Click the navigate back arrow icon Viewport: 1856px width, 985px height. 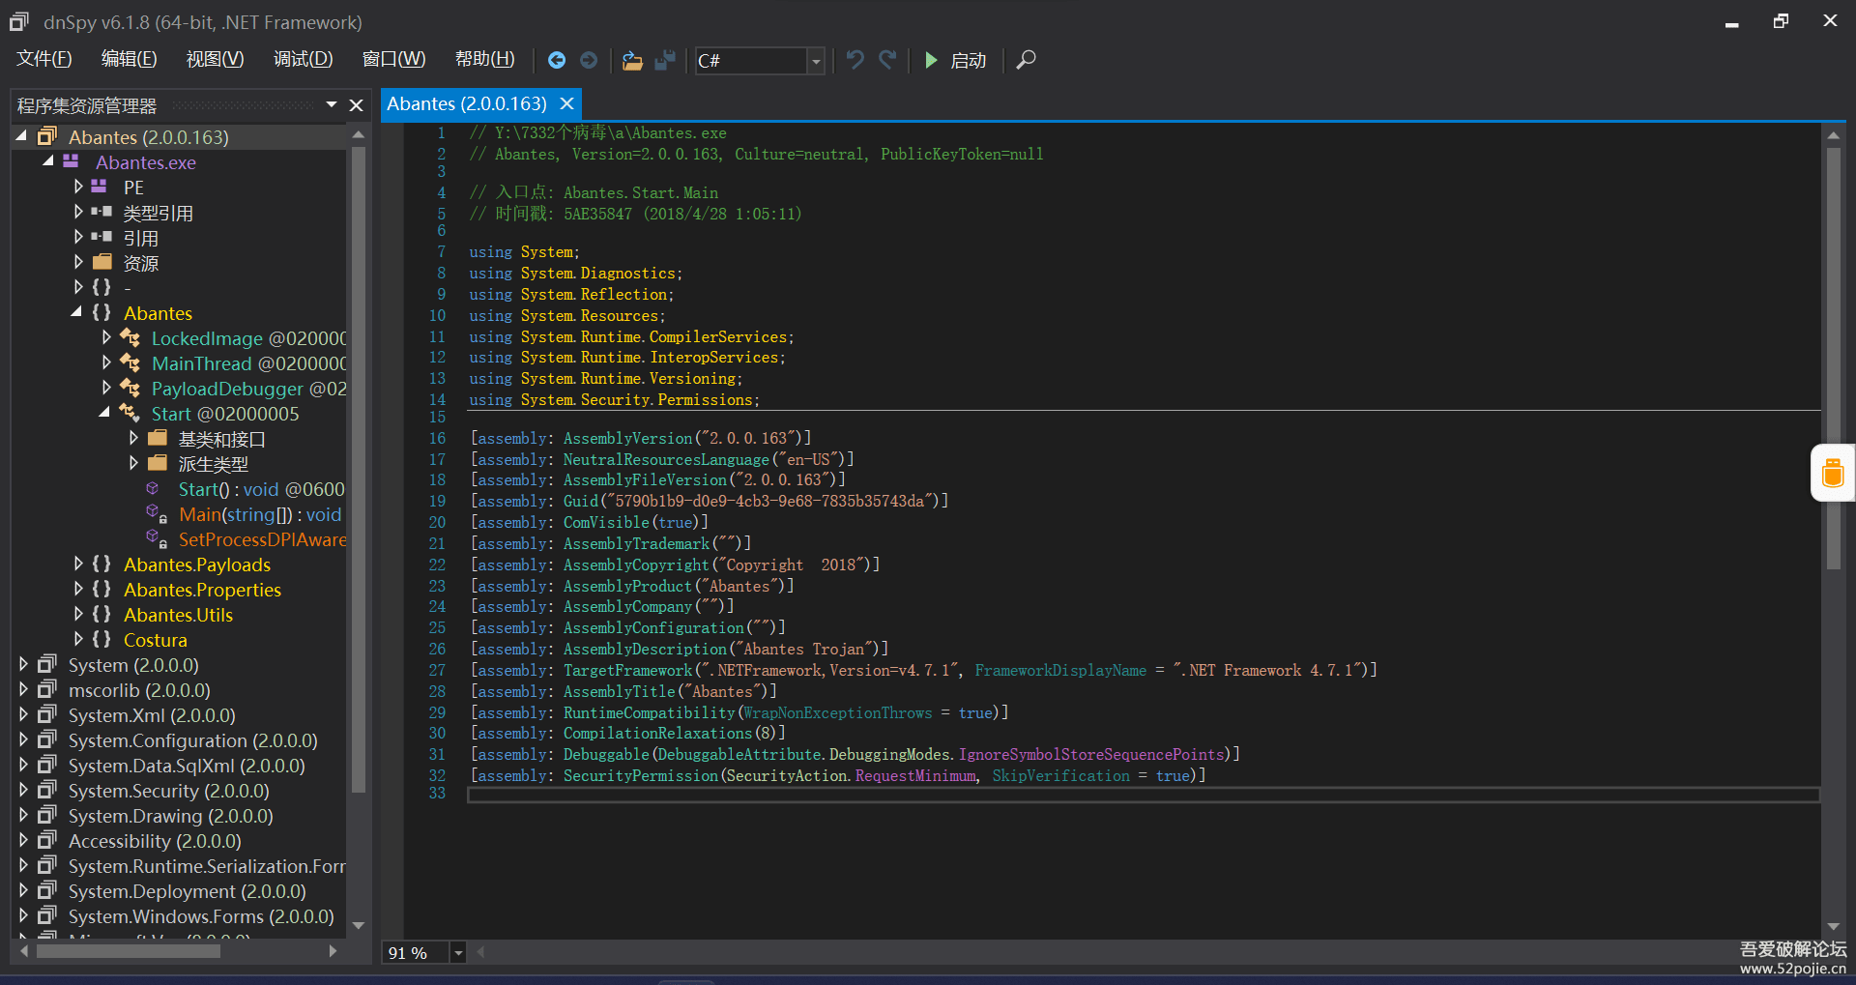[x=557, y=61]
